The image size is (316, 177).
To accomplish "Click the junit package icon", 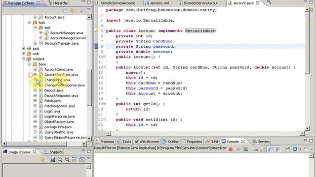I will (29, 49).
